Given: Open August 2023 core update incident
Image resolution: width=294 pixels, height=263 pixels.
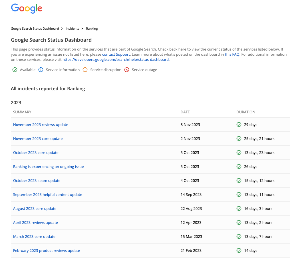Looking at the screenshot, I should coord(35,208).
